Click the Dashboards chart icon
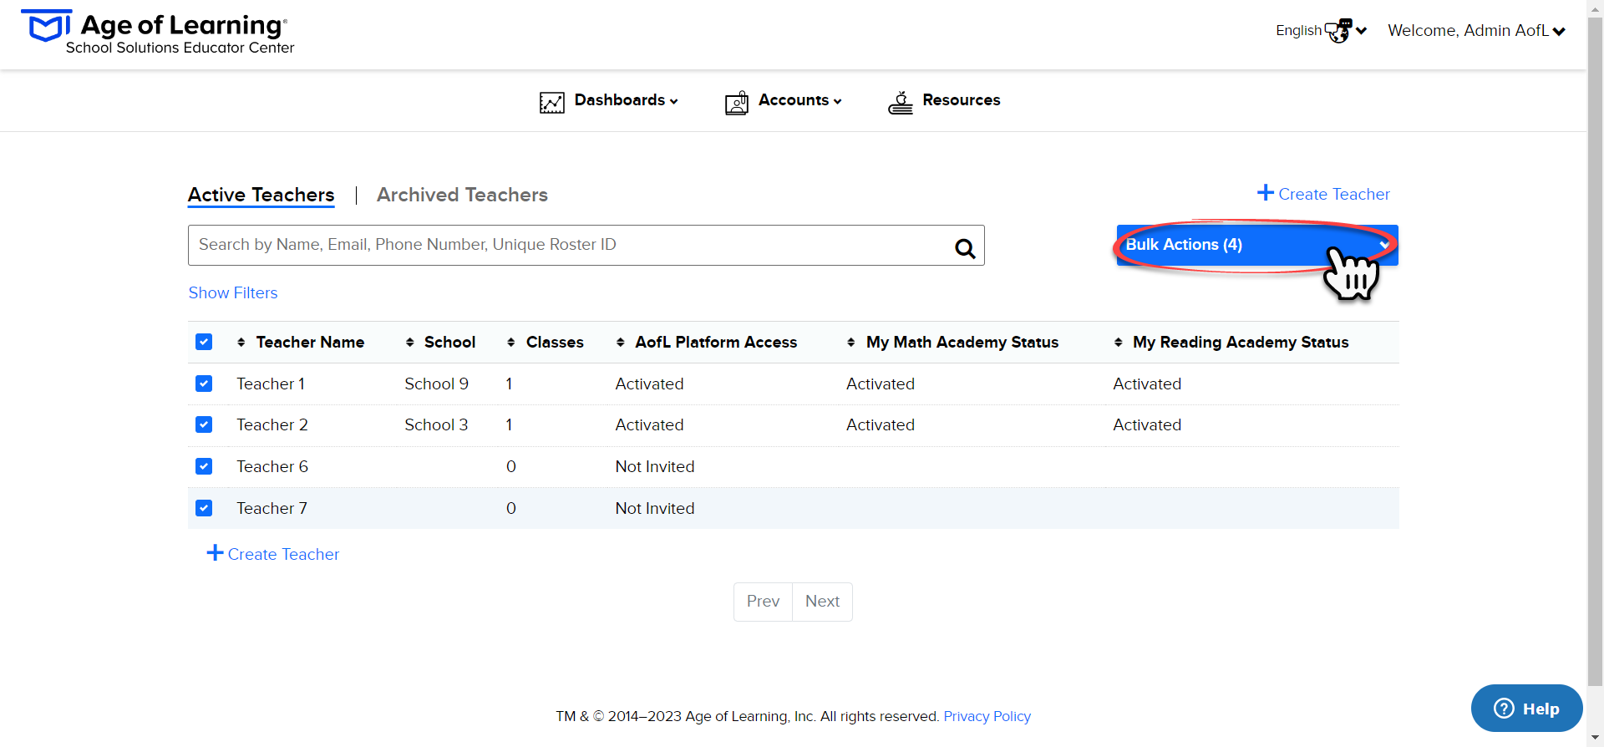 [552, 103]
